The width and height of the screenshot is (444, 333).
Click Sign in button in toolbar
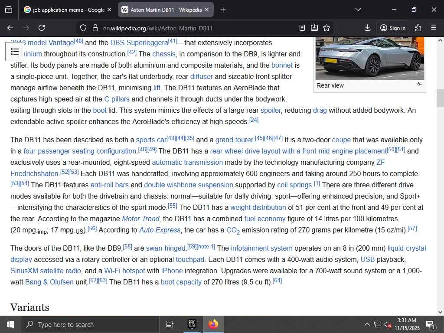tap(393, 28)
